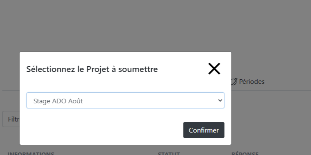Click the INFORMATIONS column header
The width and height of the screenshot is (311, 155).
coord(31,154)
